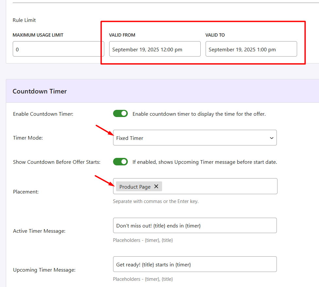The width and height of the screenshot is (319, 287).
Task: Edit the Upcoming Timer Message text box
Action: tap(194, 264)
